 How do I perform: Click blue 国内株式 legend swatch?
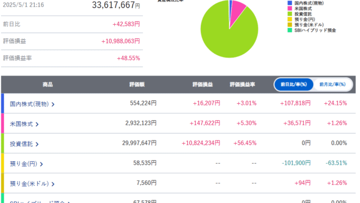(x=290, y=3)
